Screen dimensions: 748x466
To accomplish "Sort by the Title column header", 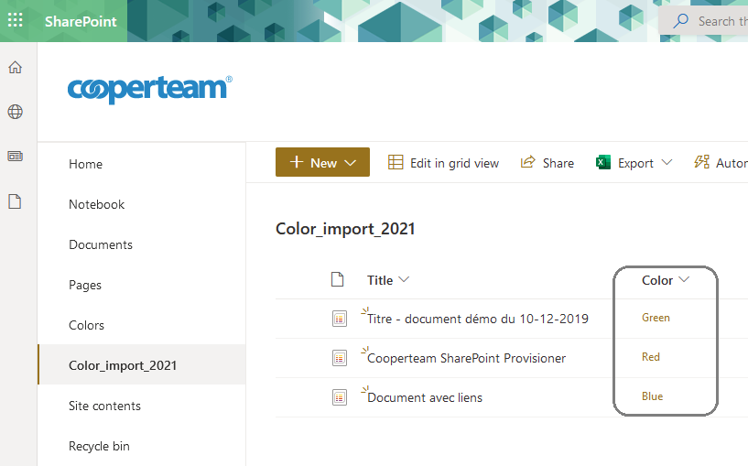I will pyautogui.click(x=380, y=280).
